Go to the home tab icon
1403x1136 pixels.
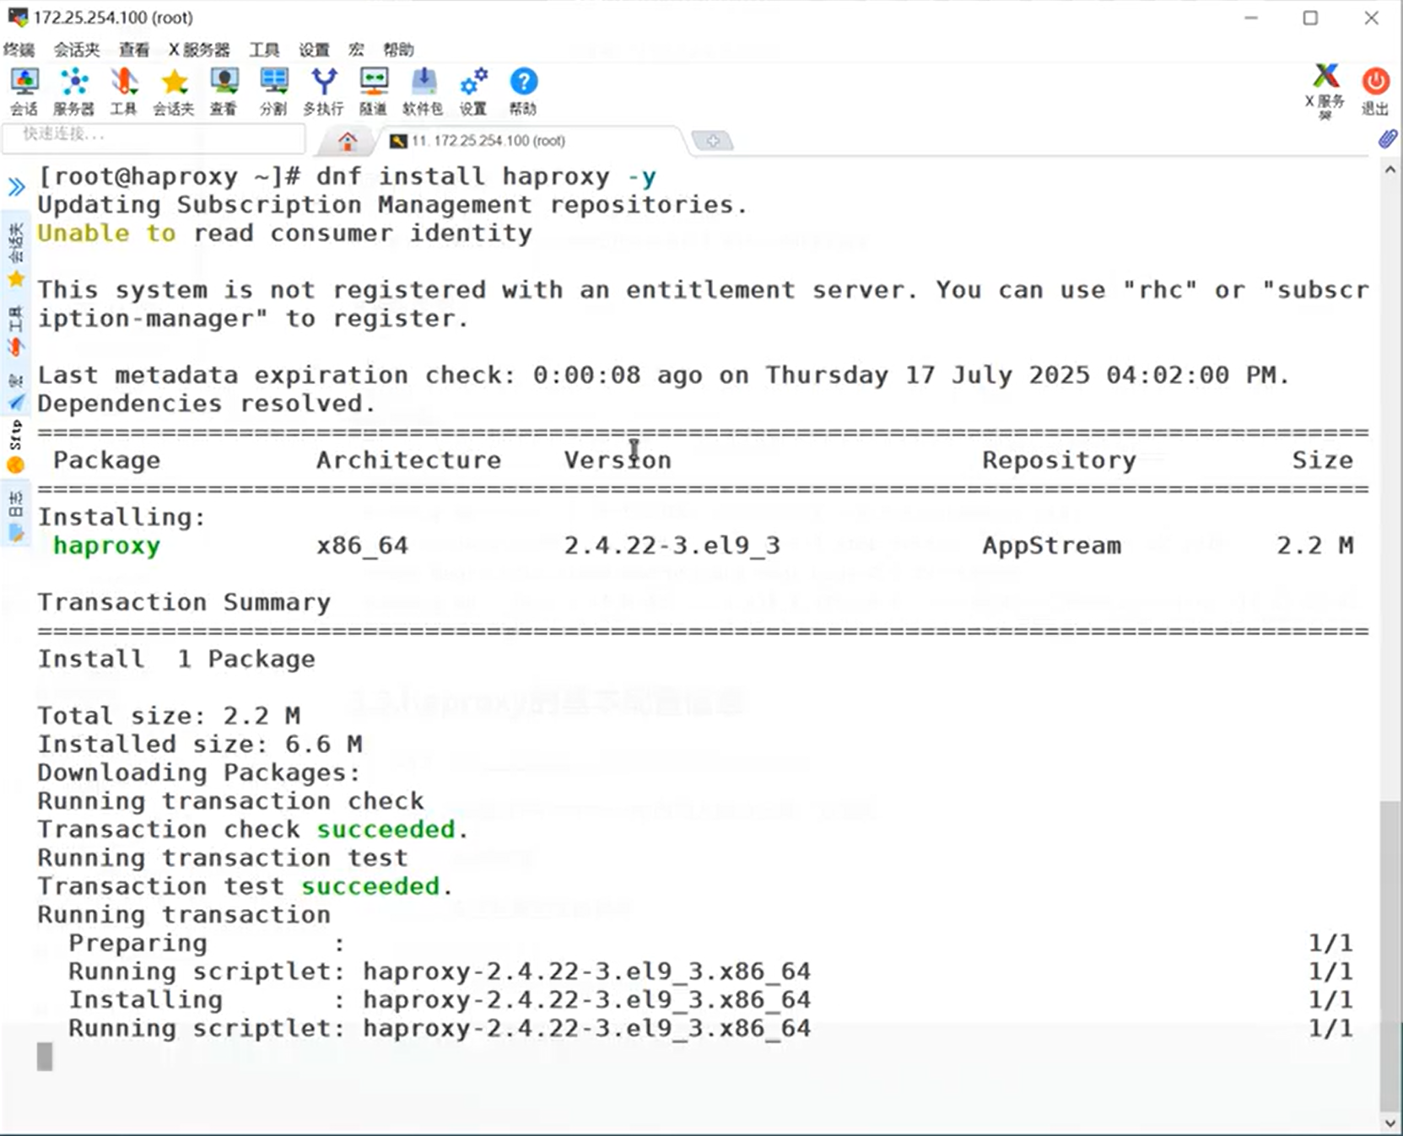click(x=348, y=141)
